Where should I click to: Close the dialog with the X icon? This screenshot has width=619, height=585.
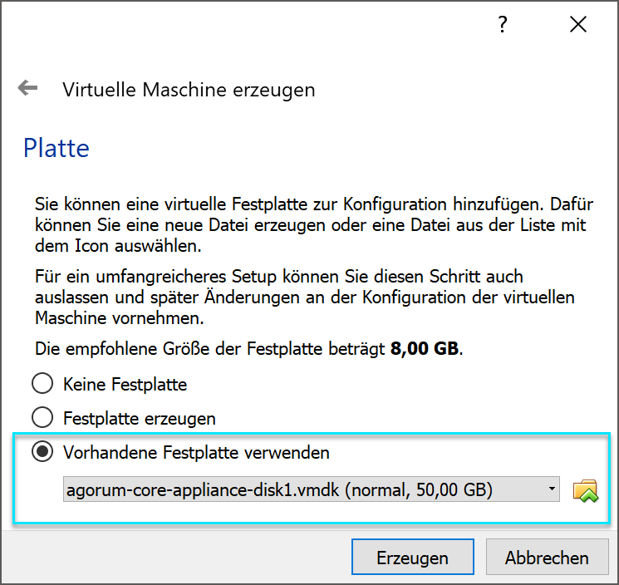click(x=578, y=24)
